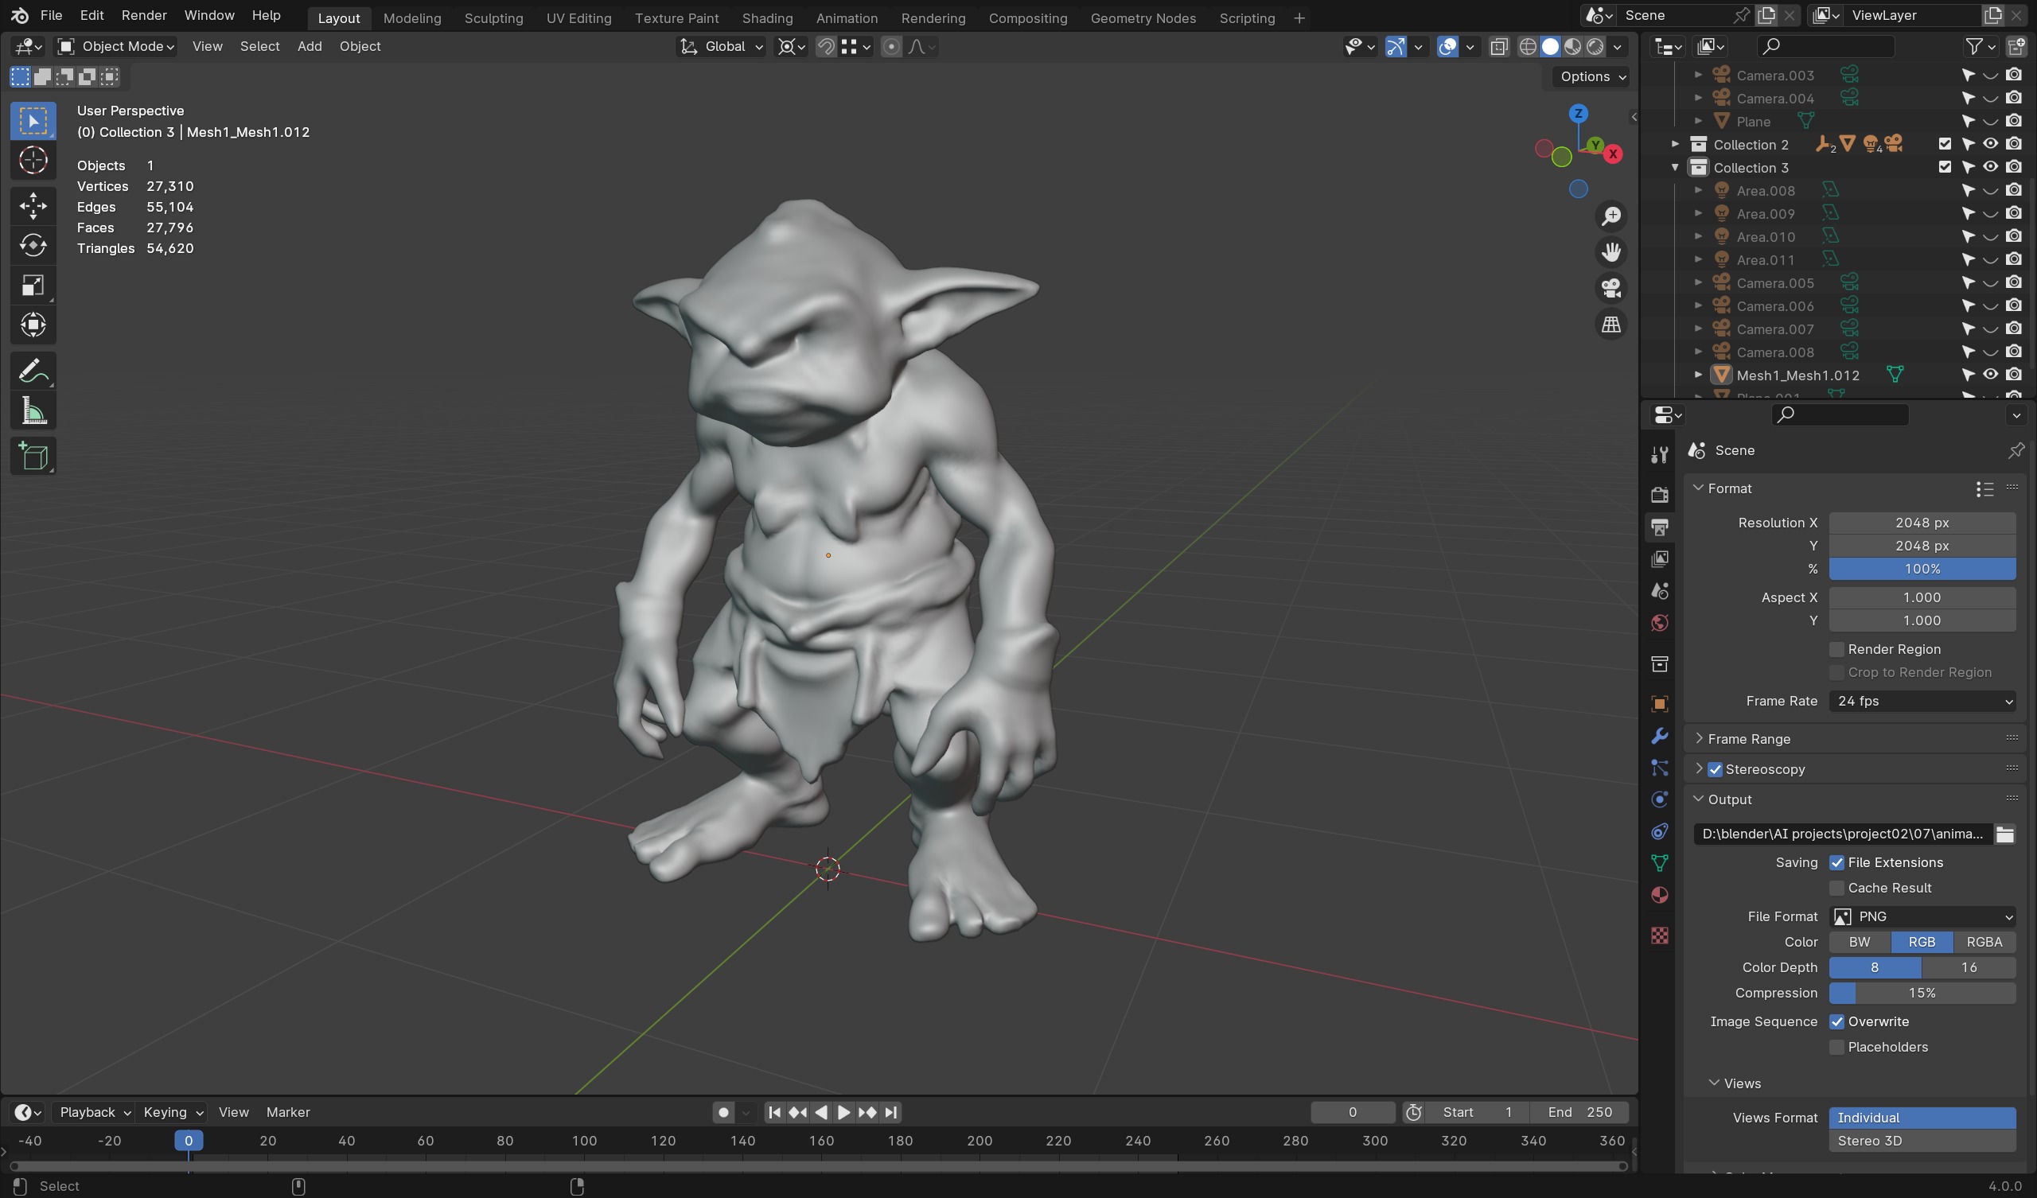Image resolution: width=2037 pixels, height=1198 pixels.
Task: Click the pan view hand icon
Action: coord(1611,252)
